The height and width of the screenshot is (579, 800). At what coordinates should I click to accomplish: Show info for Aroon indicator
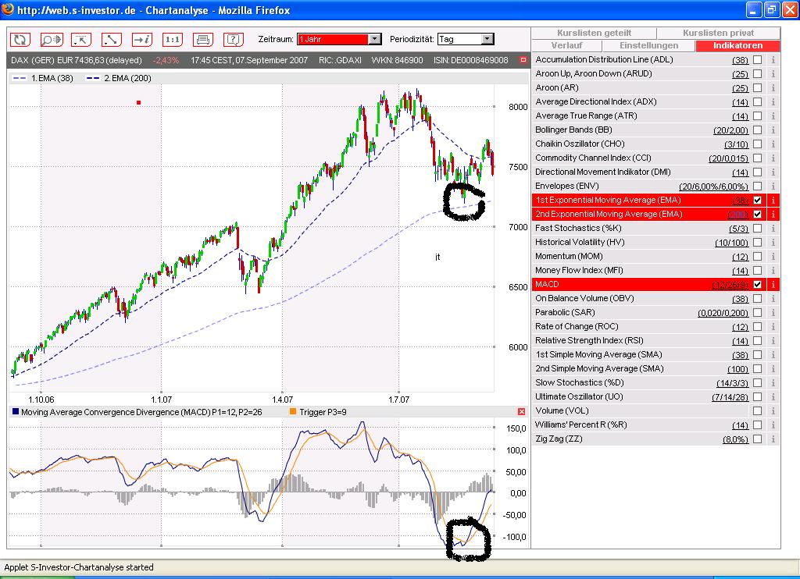point(773,87)
